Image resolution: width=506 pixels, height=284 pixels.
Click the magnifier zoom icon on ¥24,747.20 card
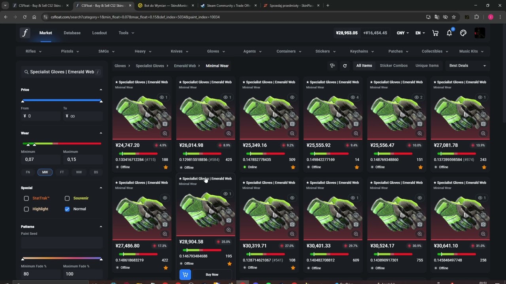(x=165, y=134)
